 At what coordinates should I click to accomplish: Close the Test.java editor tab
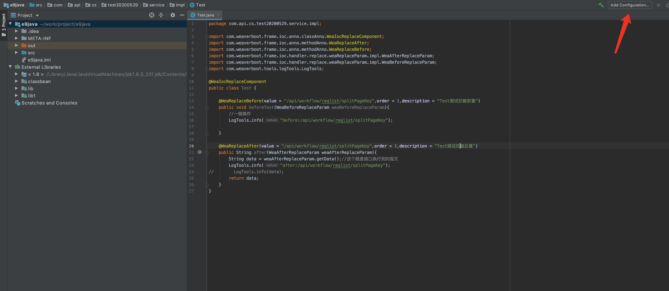pos(218,15)
